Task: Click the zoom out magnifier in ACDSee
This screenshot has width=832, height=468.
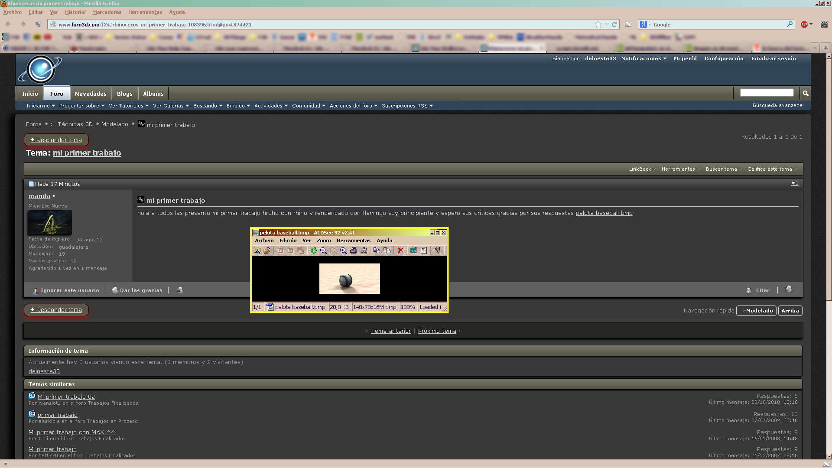Action: (x=323, y=250)
